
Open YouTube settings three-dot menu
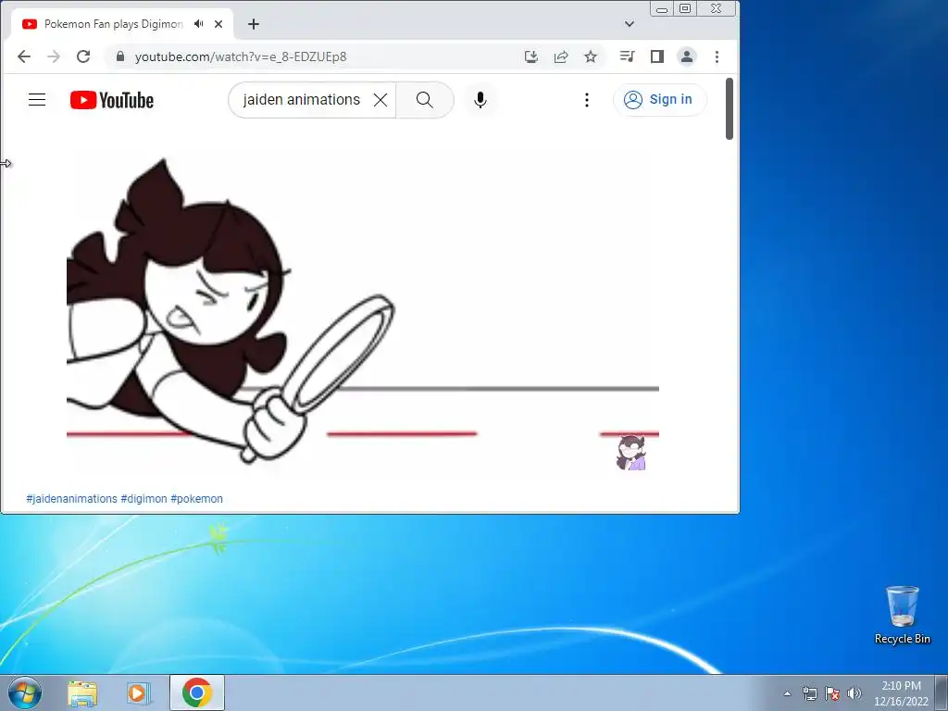point(586,100)
